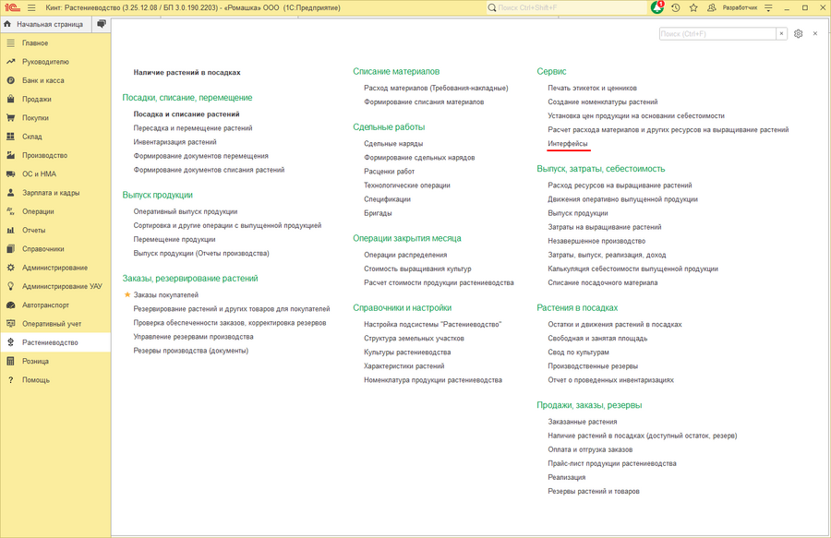Viewport: 831px width, 538px height.
Task: Open Управление резервами производства
Action: tap(194, 337)
